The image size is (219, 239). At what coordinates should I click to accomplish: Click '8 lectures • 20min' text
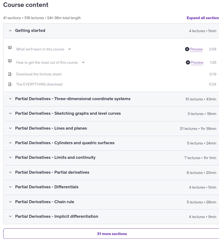[201, 173]
